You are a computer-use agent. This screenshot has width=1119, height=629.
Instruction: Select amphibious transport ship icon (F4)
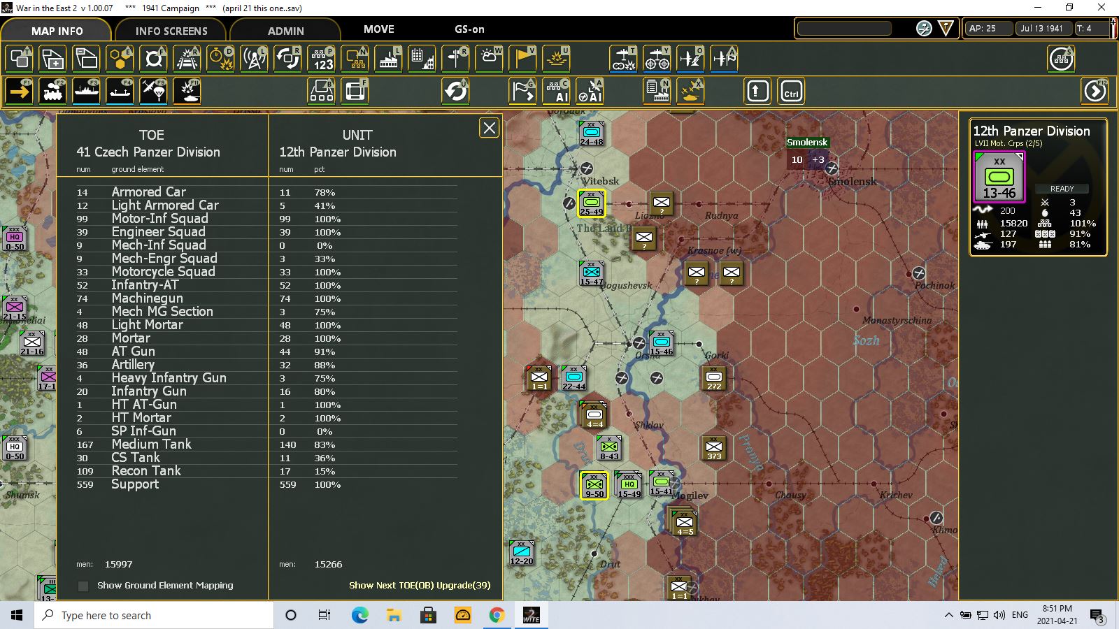[120, 91]
